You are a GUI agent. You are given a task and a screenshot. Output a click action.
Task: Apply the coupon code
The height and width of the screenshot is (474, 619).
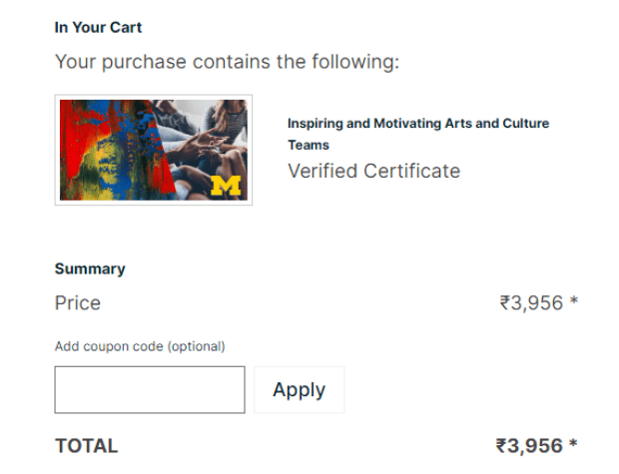pyautogui.click(x=300, y=389)
